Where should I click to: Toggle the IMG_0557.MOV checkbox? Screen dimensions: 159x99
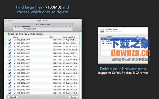(10, 60)
